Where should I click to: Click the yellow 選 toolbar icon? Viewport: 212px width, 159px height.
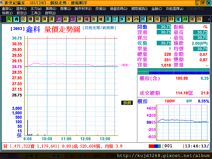(52, 19)
